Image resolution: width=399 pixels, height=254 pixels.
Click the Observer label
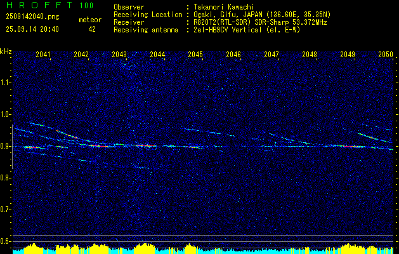click(129, 7)
